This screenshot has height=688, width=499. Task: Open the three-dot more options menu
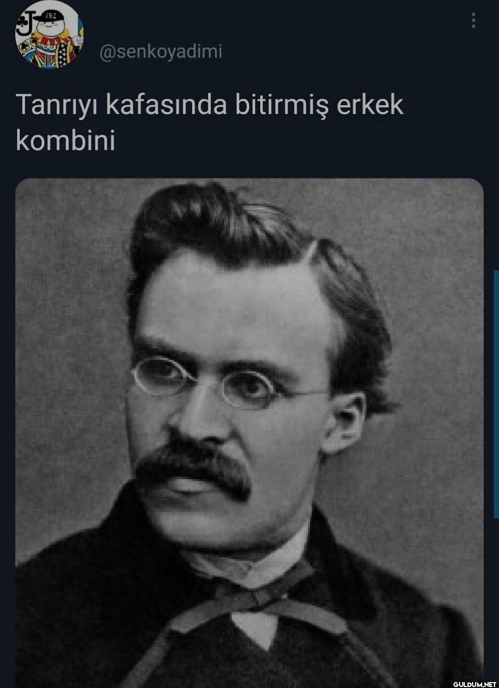click(x=473, y=20)
